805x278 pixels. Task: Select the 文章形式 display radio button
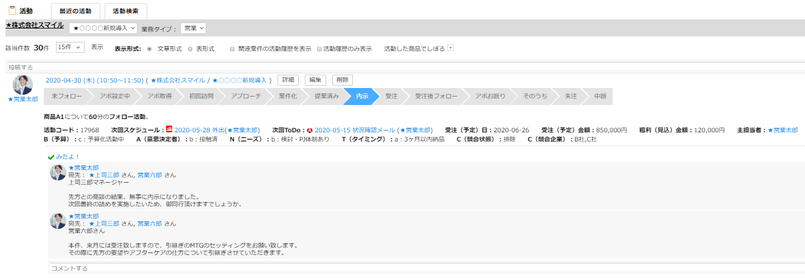pyautogui.click(x=149, y=48)
